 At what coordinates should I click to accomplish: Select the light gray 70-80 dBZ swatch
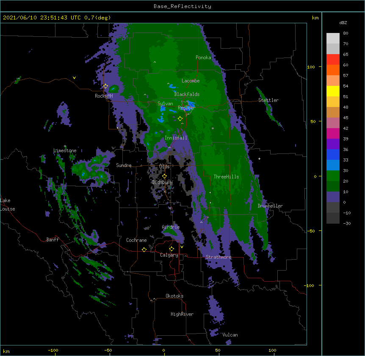point(333,38)
